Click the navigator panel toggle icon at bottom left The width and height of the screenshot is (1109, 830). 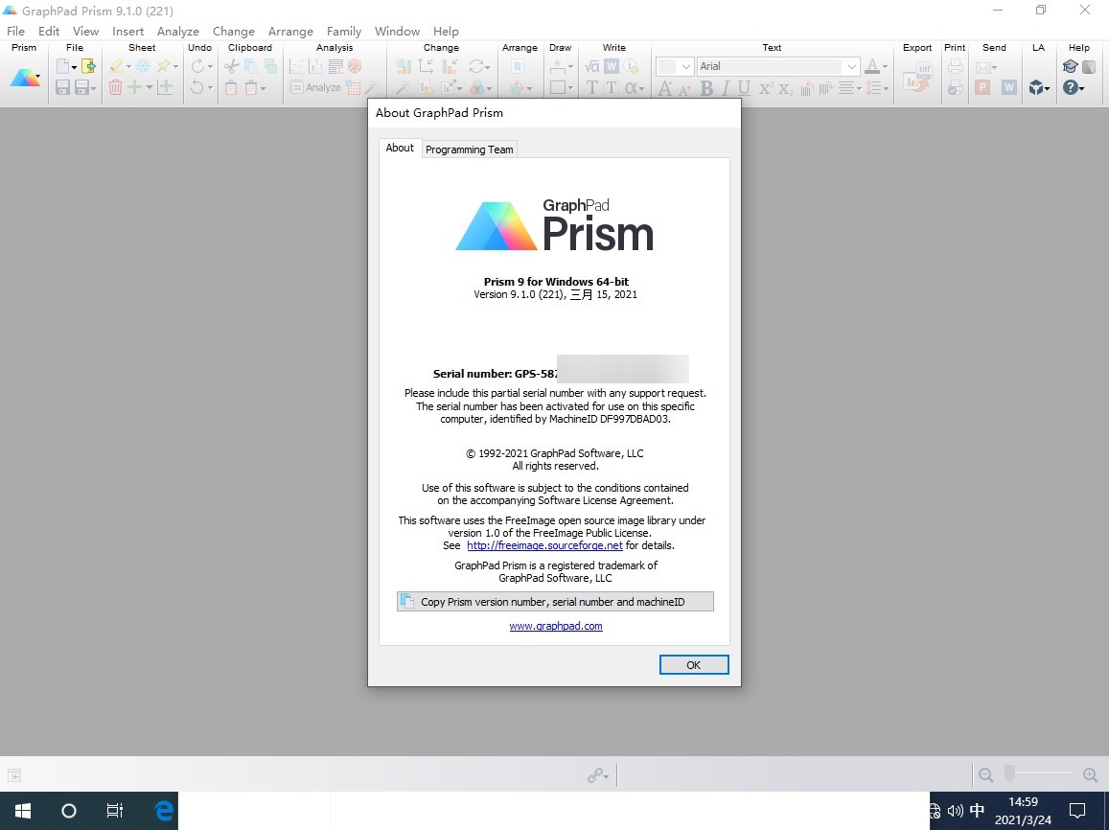click(14, 775)
